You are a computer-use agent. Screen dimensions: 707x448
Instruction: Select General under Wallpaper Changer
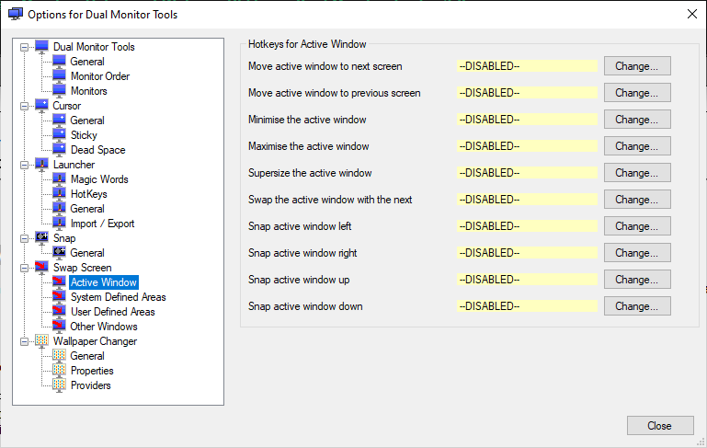87,356
